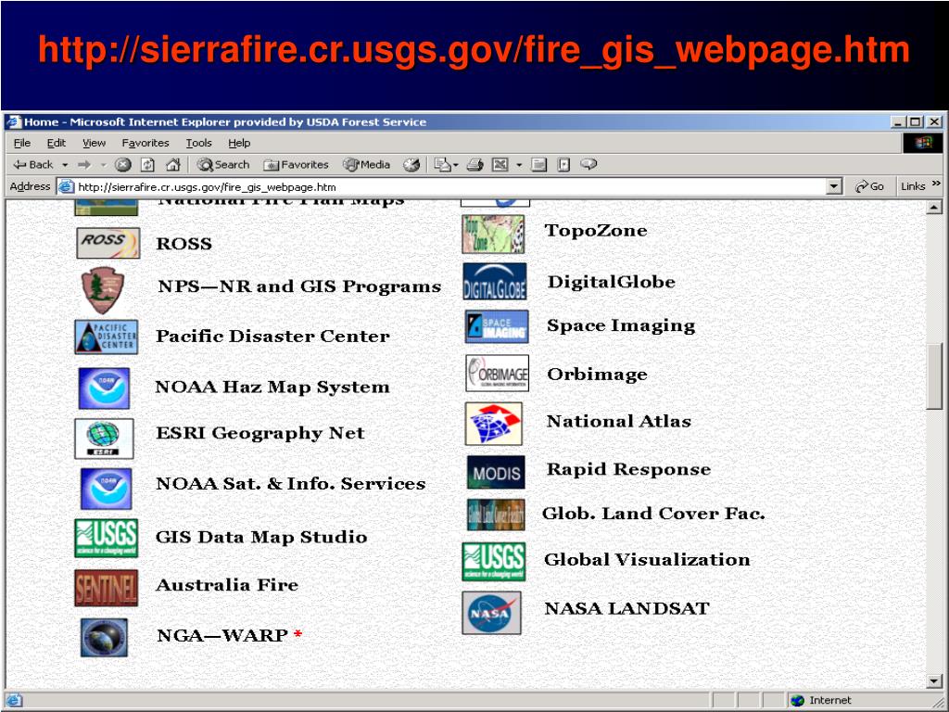Open the Space Imaging link
Screen dimensions: 949x712
tap(621, 325)
